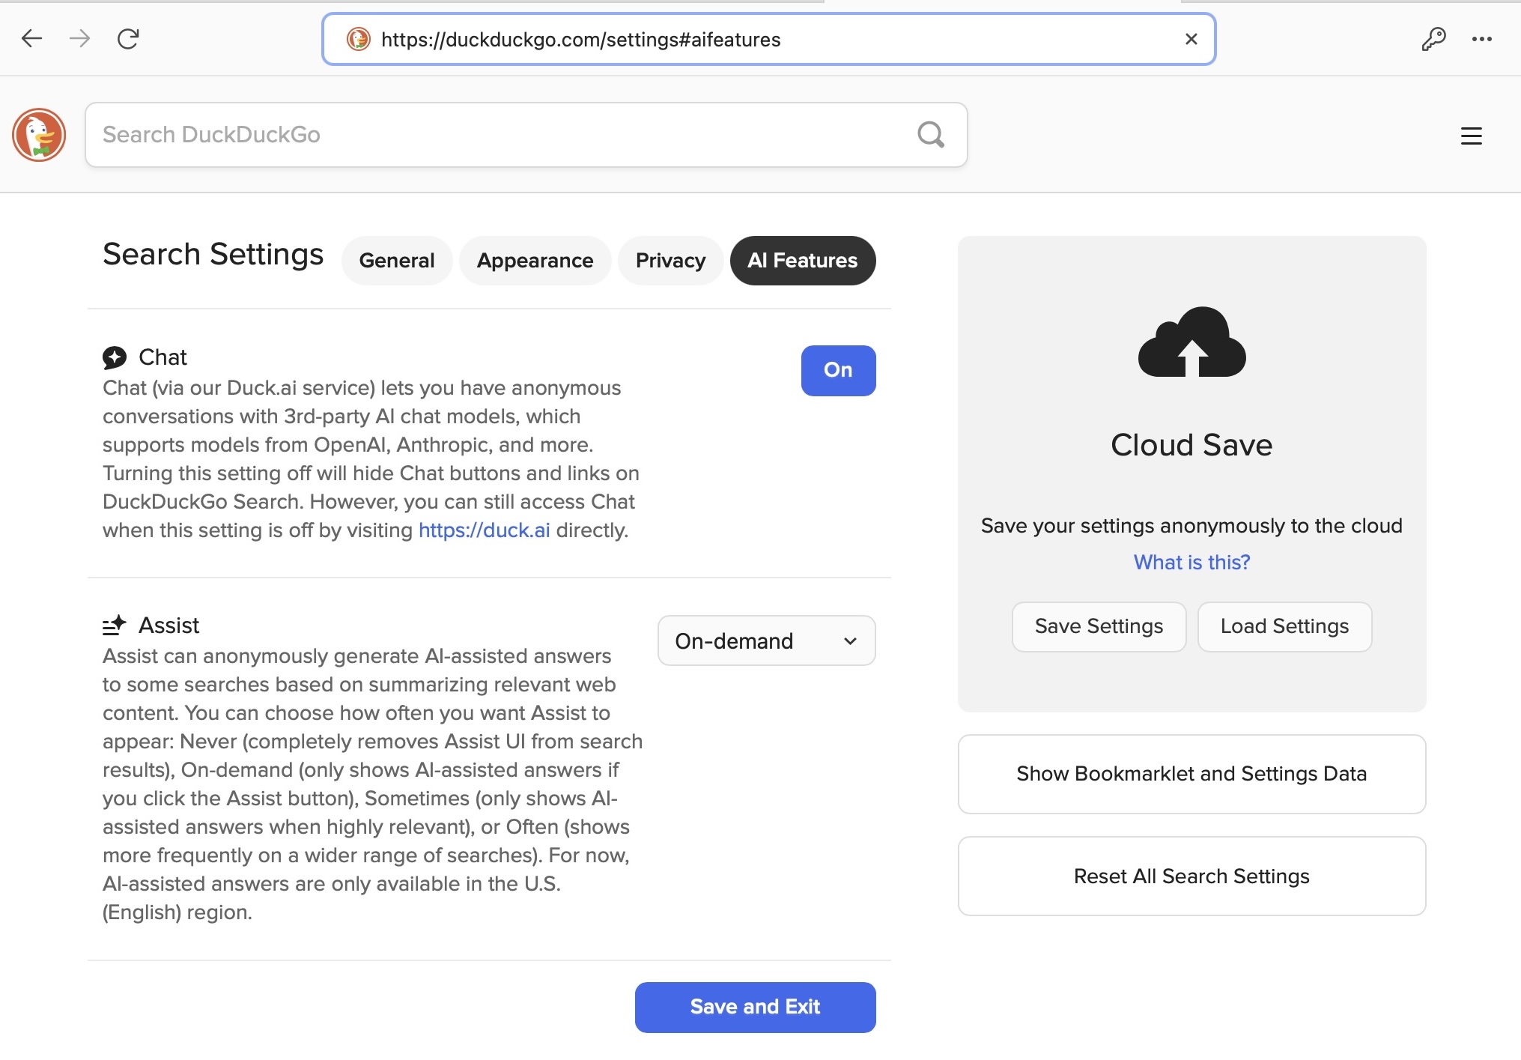Switch to the Privacy settings tab
The width and height of the screenshot is (1521, 1060).
click(x=670, y=260)
